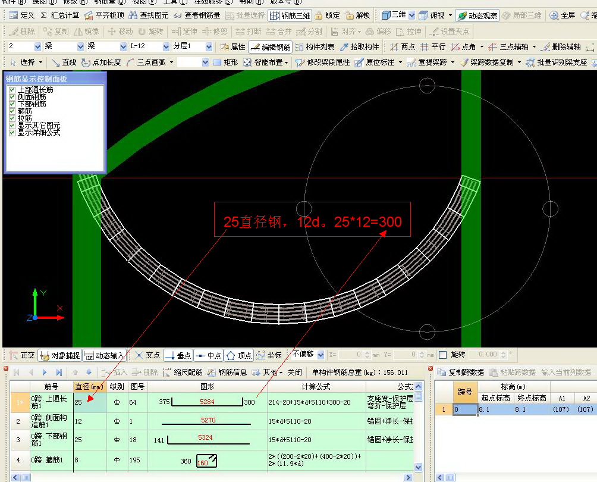
Task: Open 构件列表 component list
Action: click(315, 47)
